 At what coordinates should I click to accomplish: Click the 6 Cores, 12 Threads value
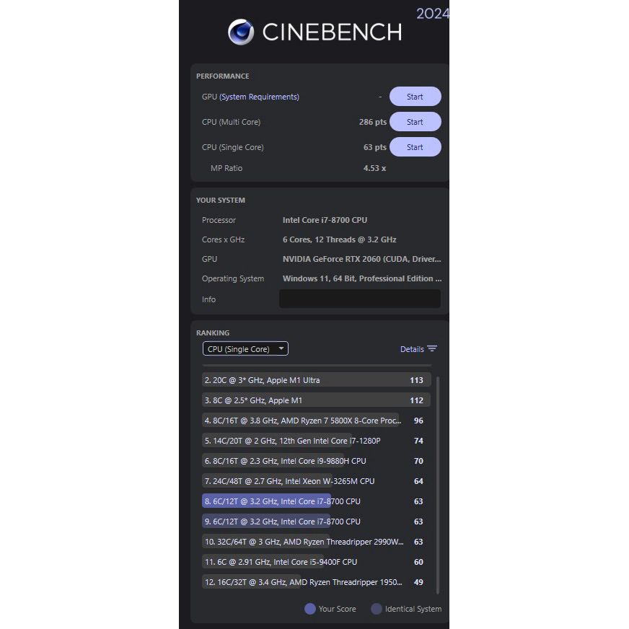pyautogui.click(x=339, y=239)
